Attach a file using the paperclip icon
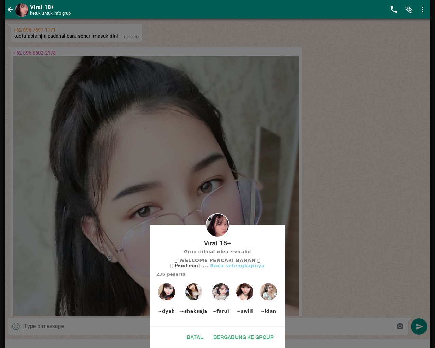Image resolution: width=435 pixels, height=348 pixels. [409, 10]
